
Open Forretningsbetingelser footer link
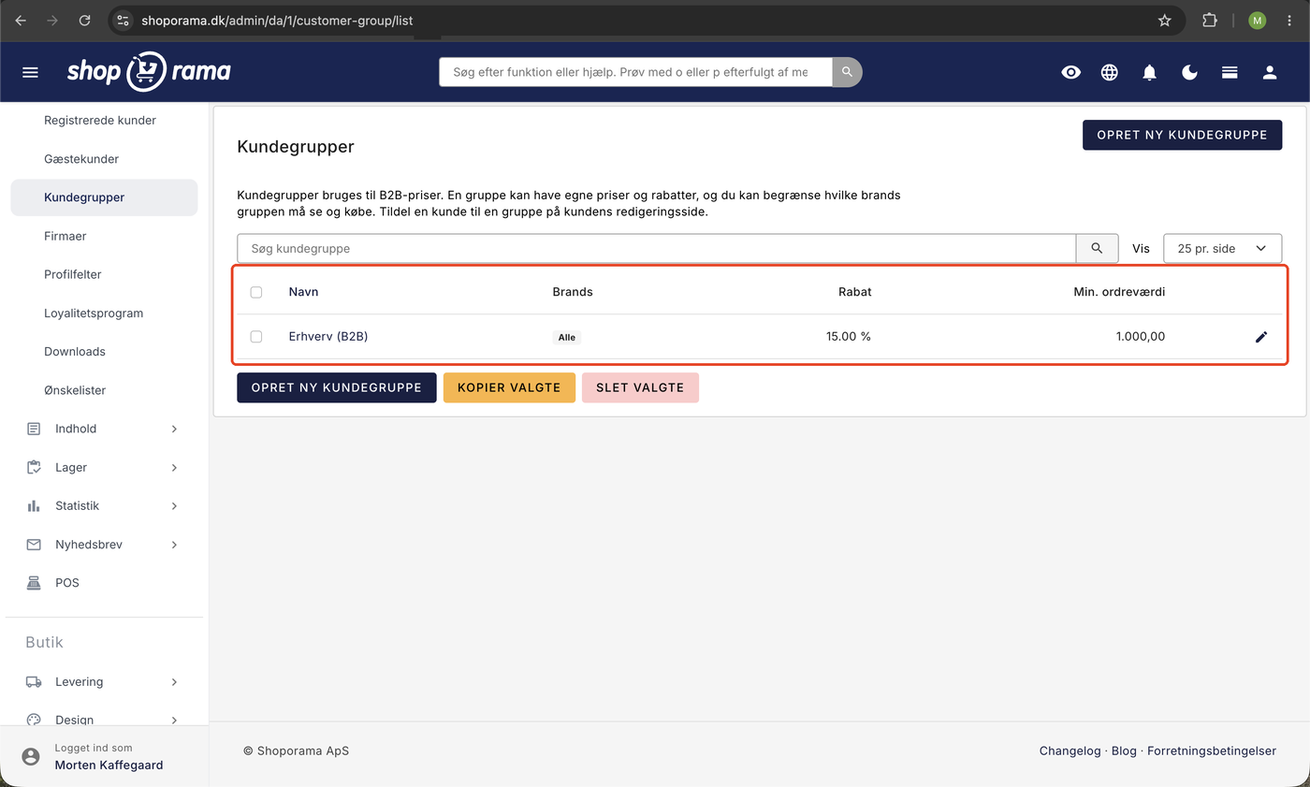pyautogui.click(x=1212, y=751)
